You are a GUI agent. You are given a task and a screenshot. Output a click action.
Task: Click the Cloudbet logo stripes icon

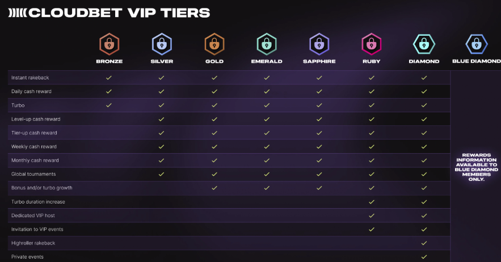[x=17, y=12]
